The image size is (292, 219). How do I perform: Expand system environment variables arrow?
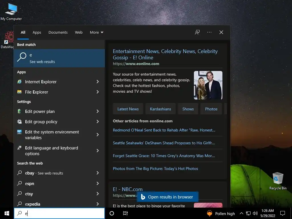98,135
